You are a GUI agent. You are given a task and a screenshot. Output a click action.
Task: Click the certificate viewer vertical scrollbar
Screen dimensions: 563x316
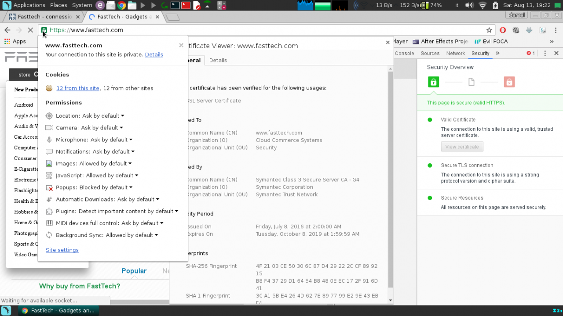pyautogui.click(x=390, y=180)
